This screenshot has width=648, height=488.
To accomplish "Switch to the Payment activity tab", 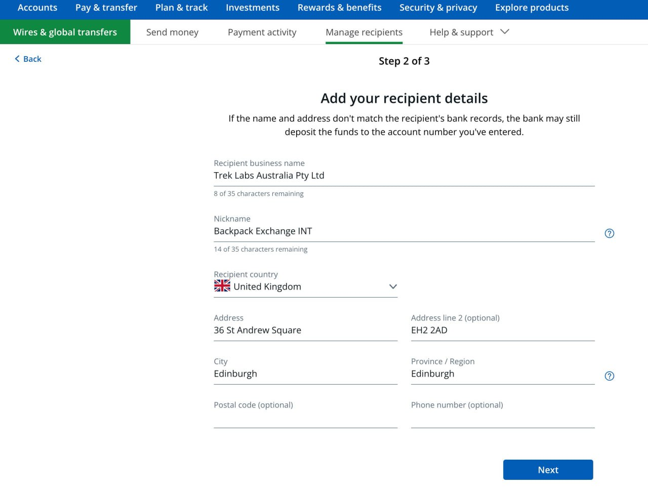I will 262,32.
